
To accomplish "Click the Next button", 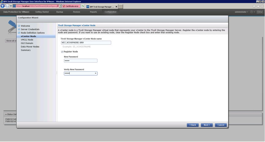I will click(207, 125).
